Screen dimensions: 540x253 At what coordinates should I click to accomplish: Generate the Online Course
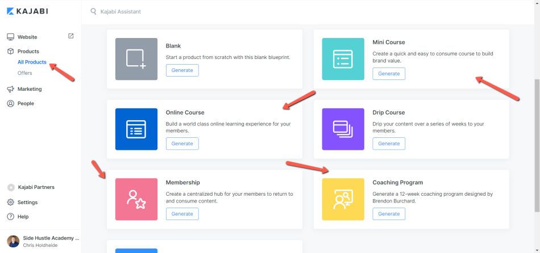(182, 144)
